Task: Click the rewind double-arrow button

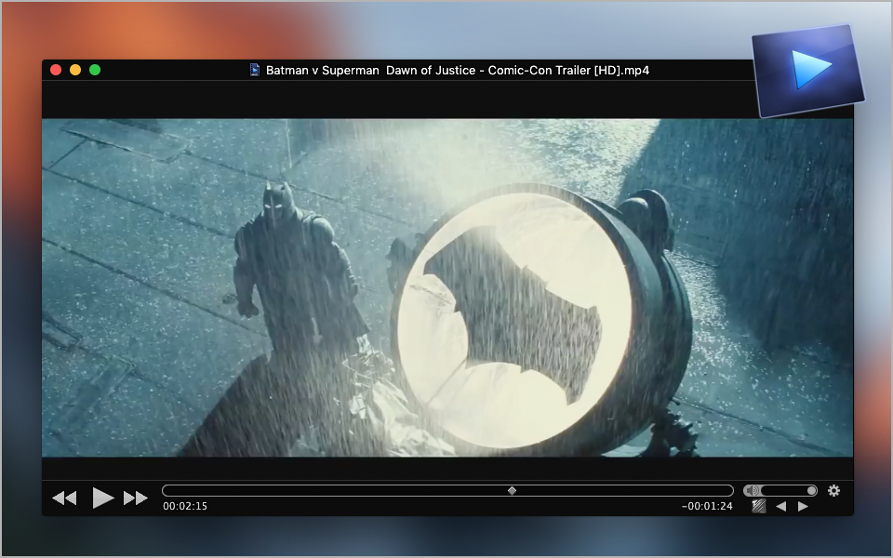Action: 64,498
